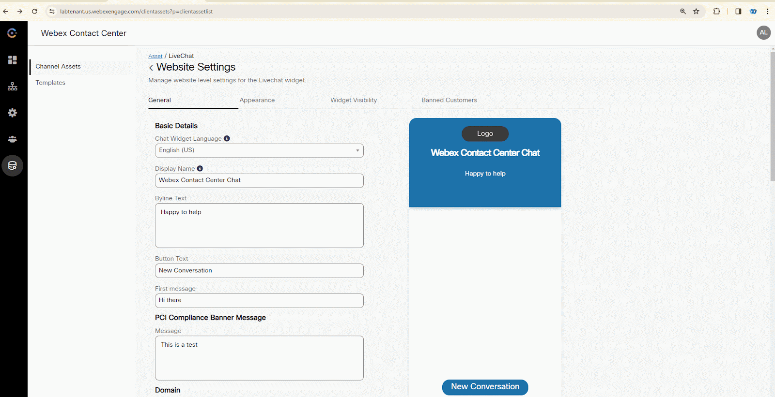Open the browser extensions puzzle icon
Image resolution: width=775 pixels, height=397 pixels.
click(x=716, y=11)
